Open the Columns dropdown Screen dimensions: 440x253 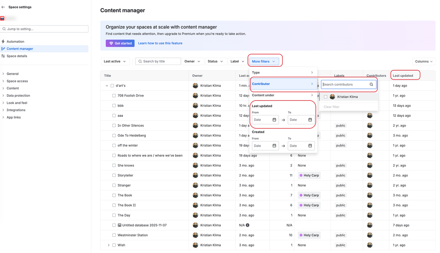pos(423,61)
